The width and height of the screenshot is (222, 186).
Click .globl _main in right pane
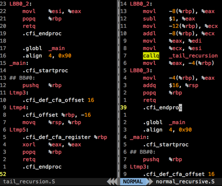coord(164,122)
